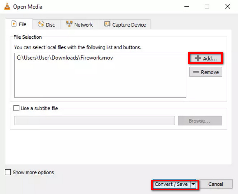The width and height of the screenshot is (238, 194).
Task: Expand the Convert / Save dropdown arrow
Action: [193, 184]
